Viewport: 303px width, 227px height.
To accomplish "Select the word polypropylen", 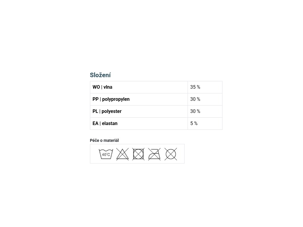I will click(116, 99).
